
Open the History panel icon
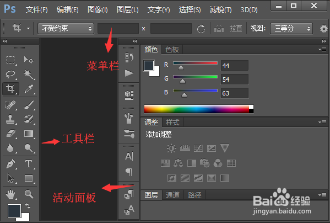pos(129,57)
